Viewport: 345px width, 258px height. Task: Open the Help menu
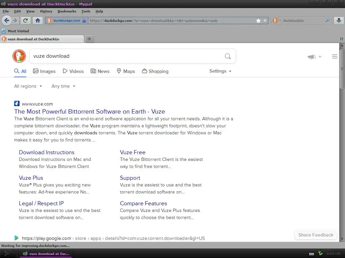pos(99,11)
